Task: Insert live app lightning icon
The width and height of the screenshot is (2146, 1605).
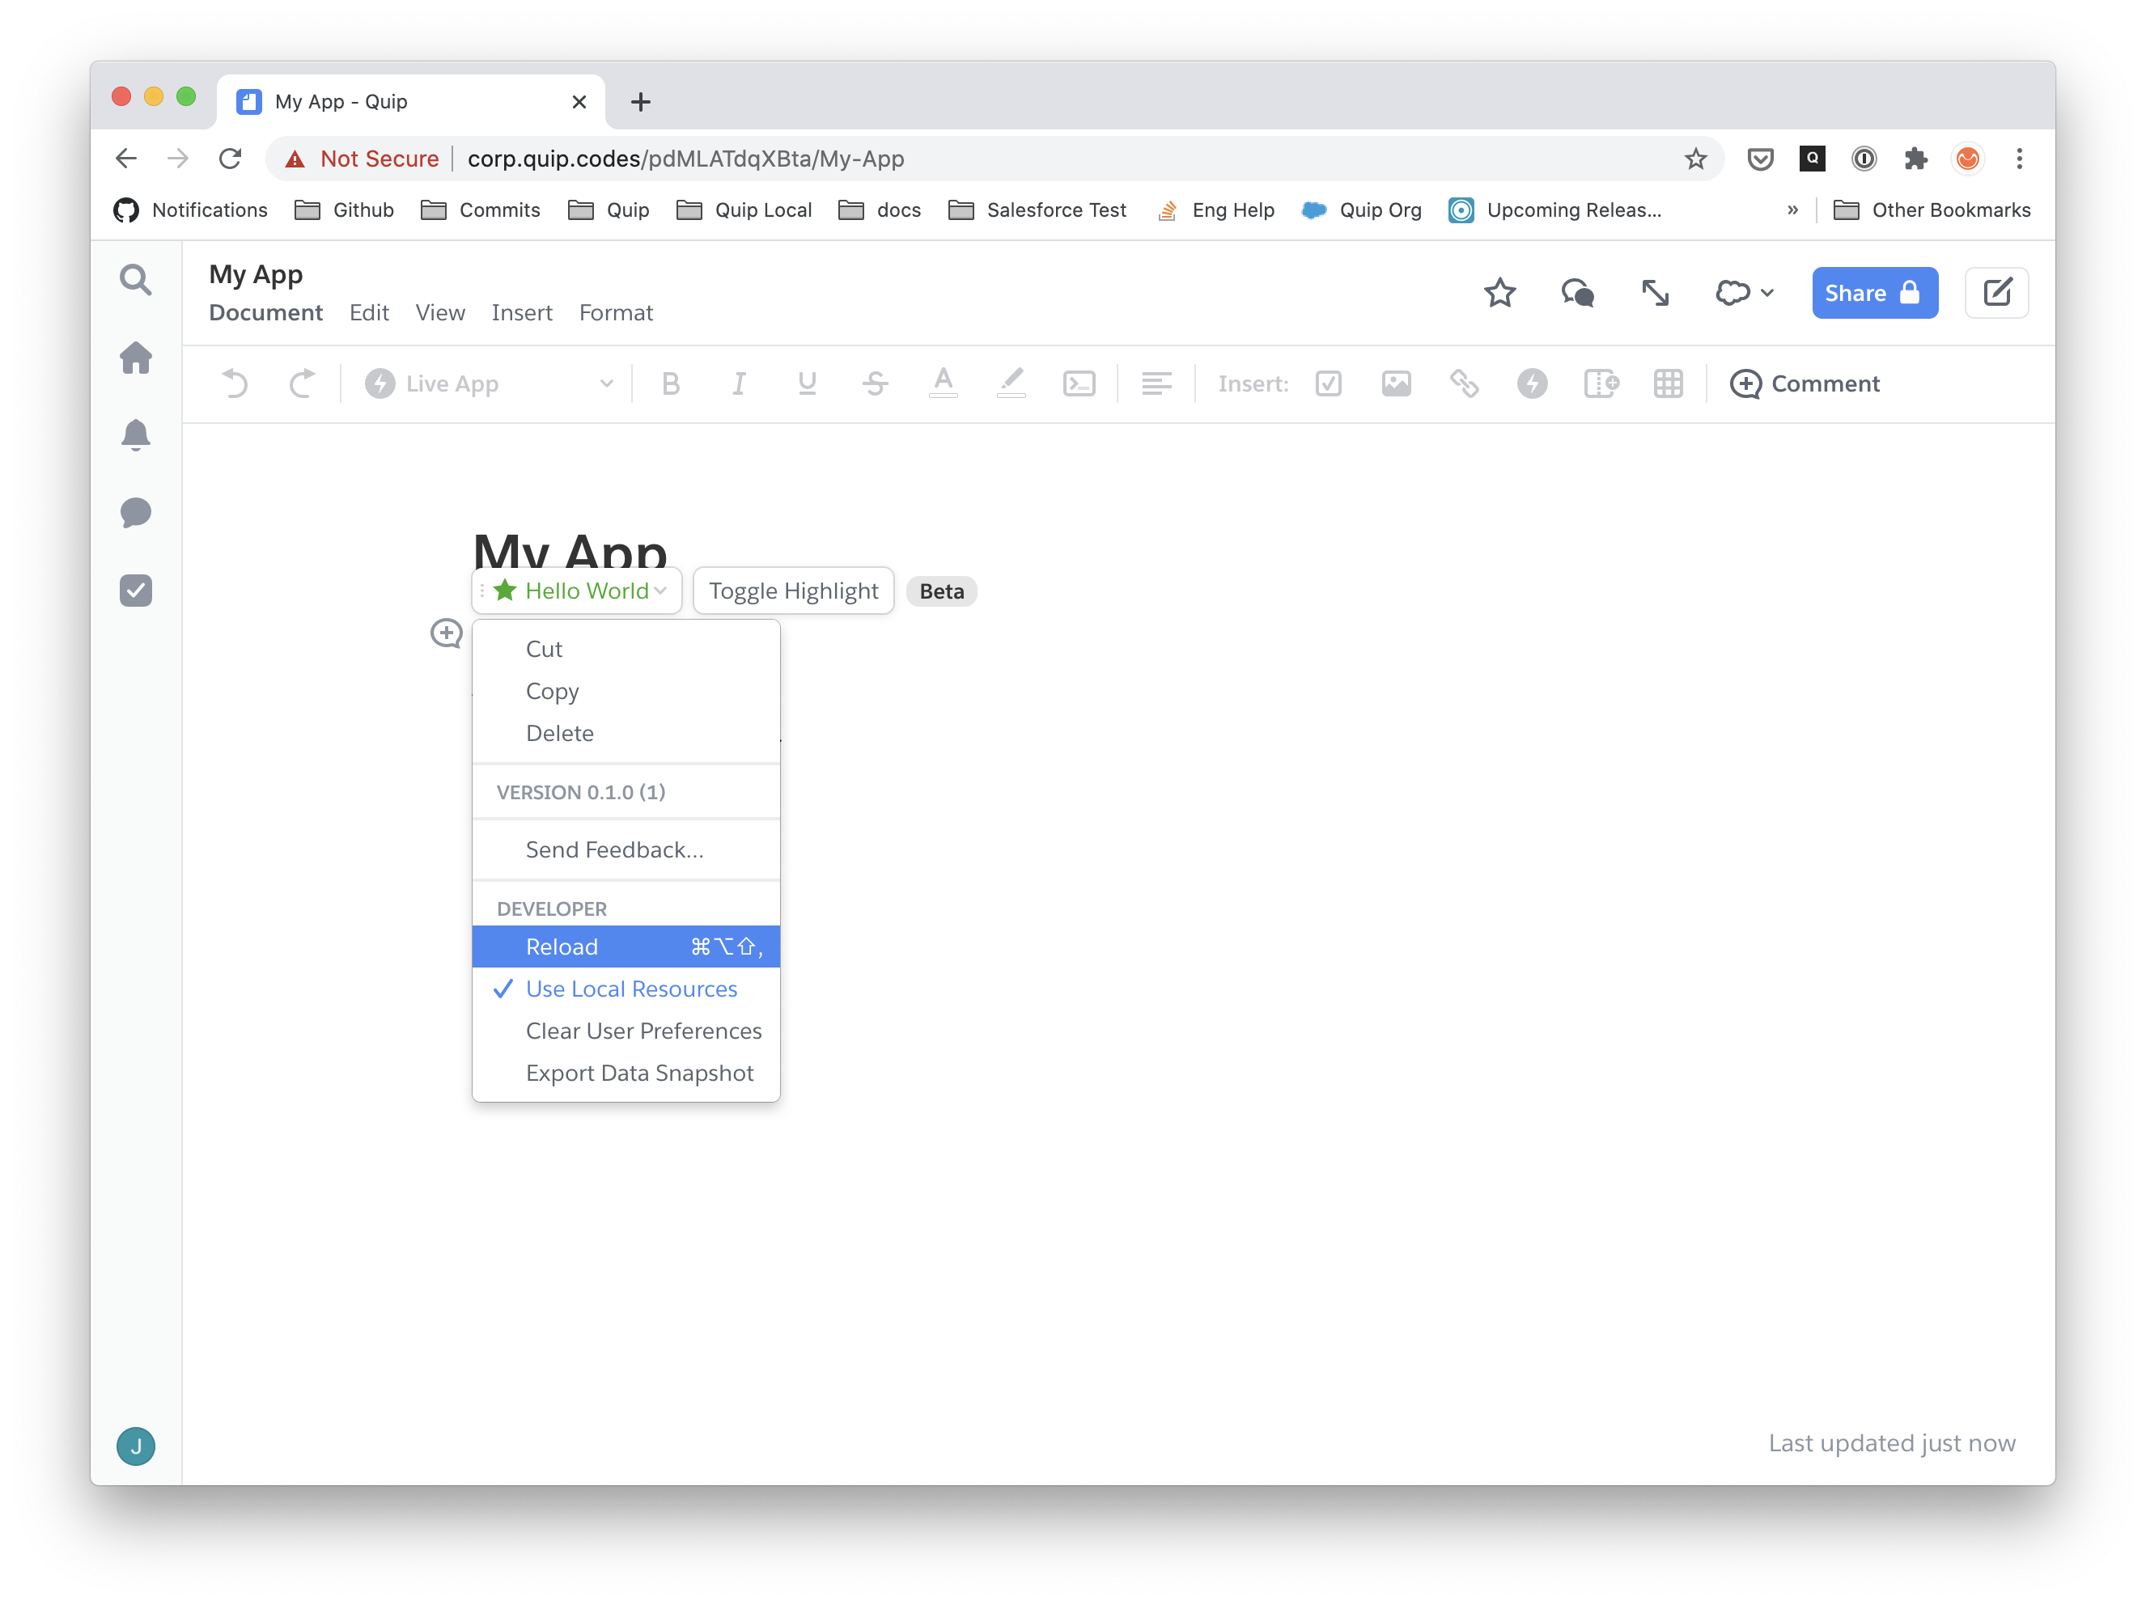Action: [x=1532, y=384]
